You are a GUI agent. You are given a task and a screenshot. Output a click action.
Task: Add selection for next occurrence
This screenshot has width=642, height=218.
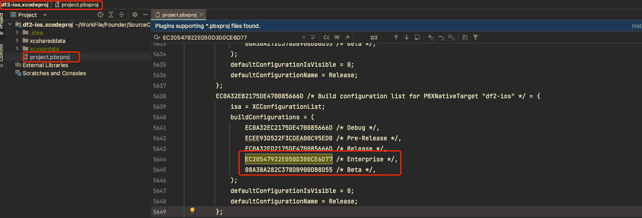(x=431, y=37)
